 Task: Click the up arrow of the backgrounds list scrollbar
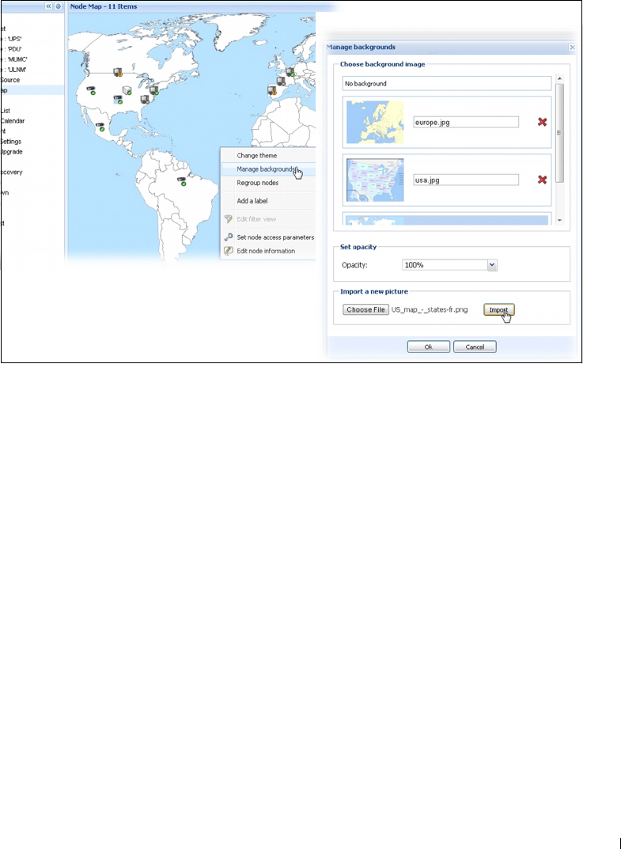(560, 78)
